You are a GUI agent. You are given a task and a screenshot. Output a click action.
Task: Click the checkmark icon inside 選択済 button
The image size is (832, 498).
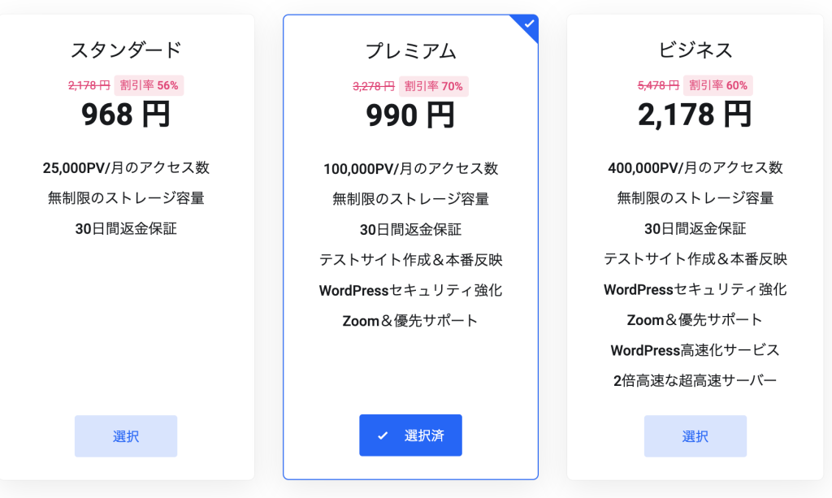point(383,435)
